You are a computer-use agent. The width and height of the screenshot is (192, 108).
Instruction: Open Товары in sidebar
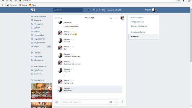tap(37, 52)
